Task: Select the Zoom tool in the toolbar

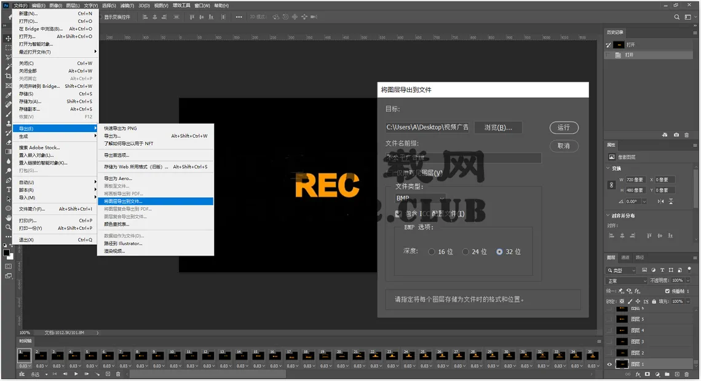Action: (8, 227)
